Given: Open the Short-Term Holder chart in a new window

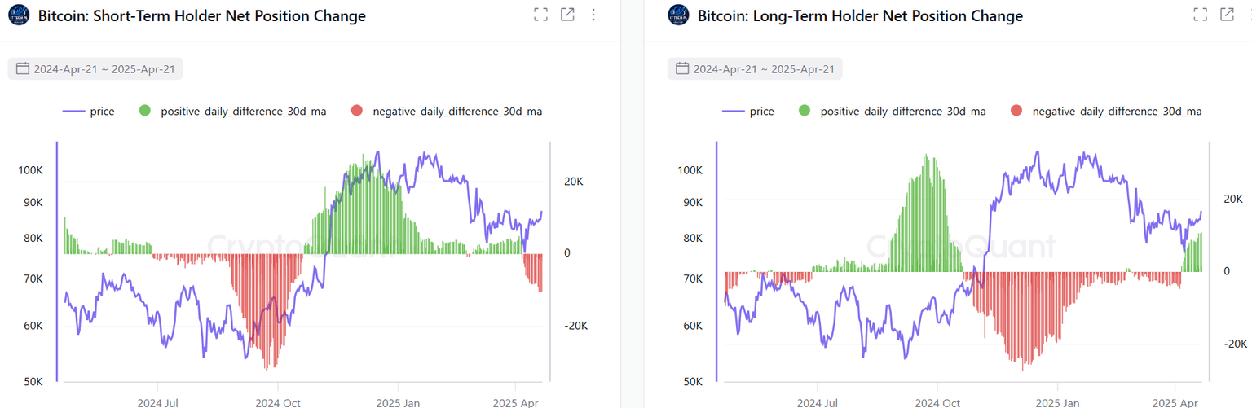Looking at the screenshot, I should 567,15.
